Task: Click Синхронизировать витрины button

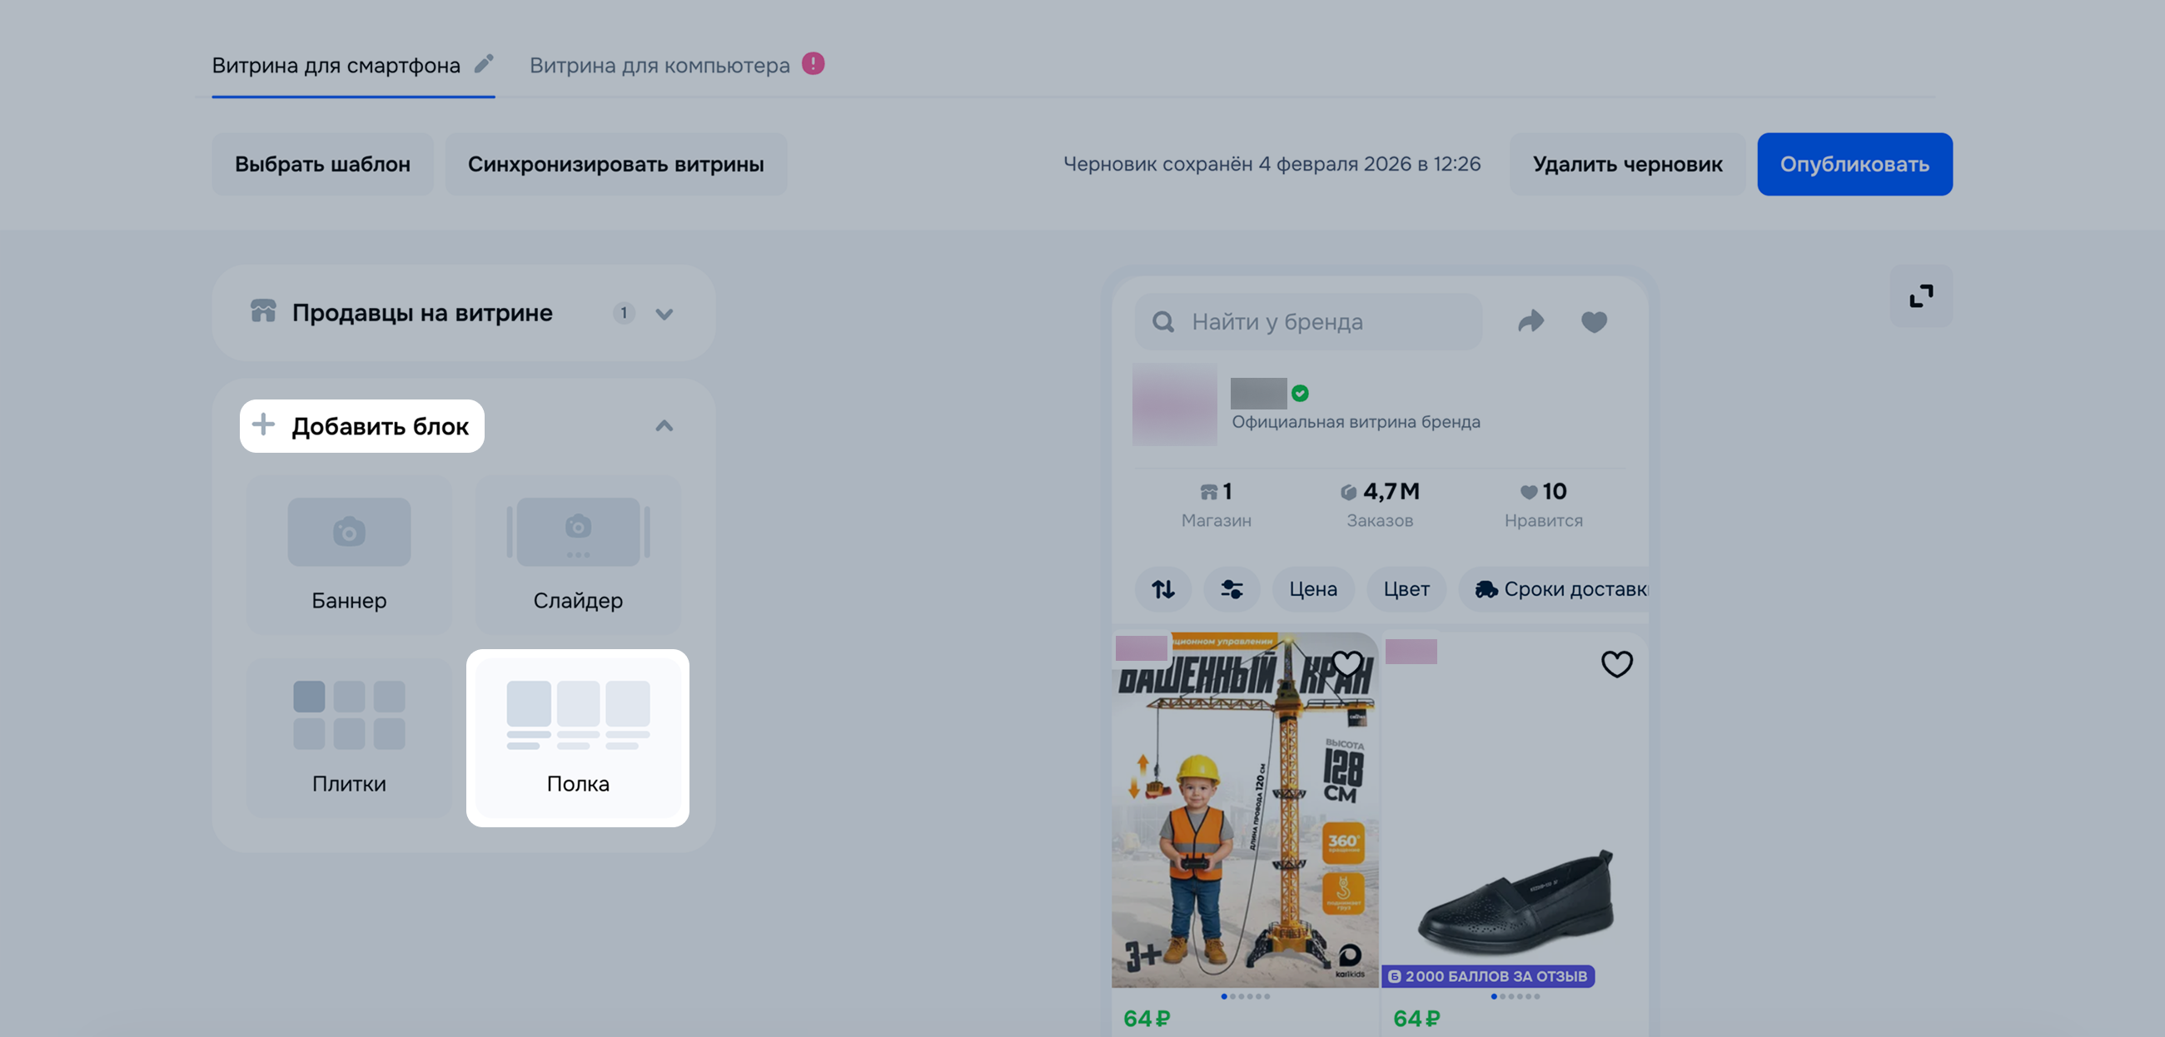Action: [x=615, y=164]
